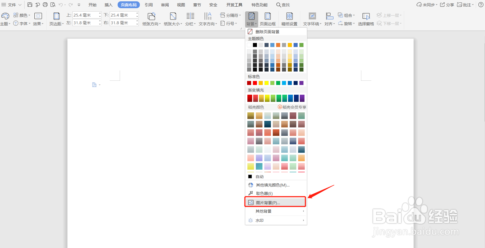Pick the orange theme color swatch
This screenshot has width=485, height=248.
point(278,45)
